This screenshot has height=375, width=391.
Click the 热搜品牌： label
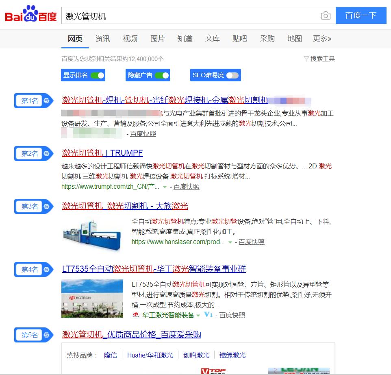click(x=82, y=355)
